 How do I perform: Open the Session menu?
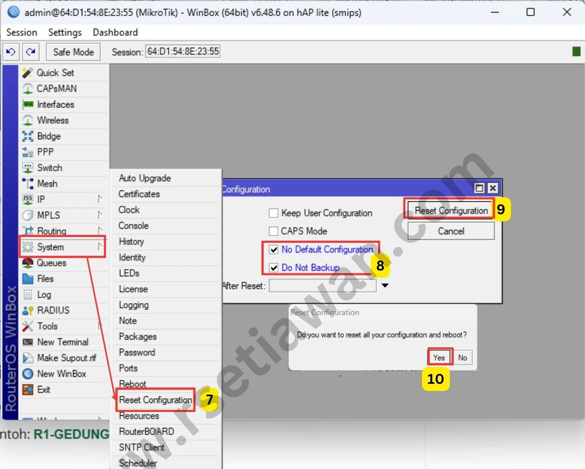tap(22, 32)
